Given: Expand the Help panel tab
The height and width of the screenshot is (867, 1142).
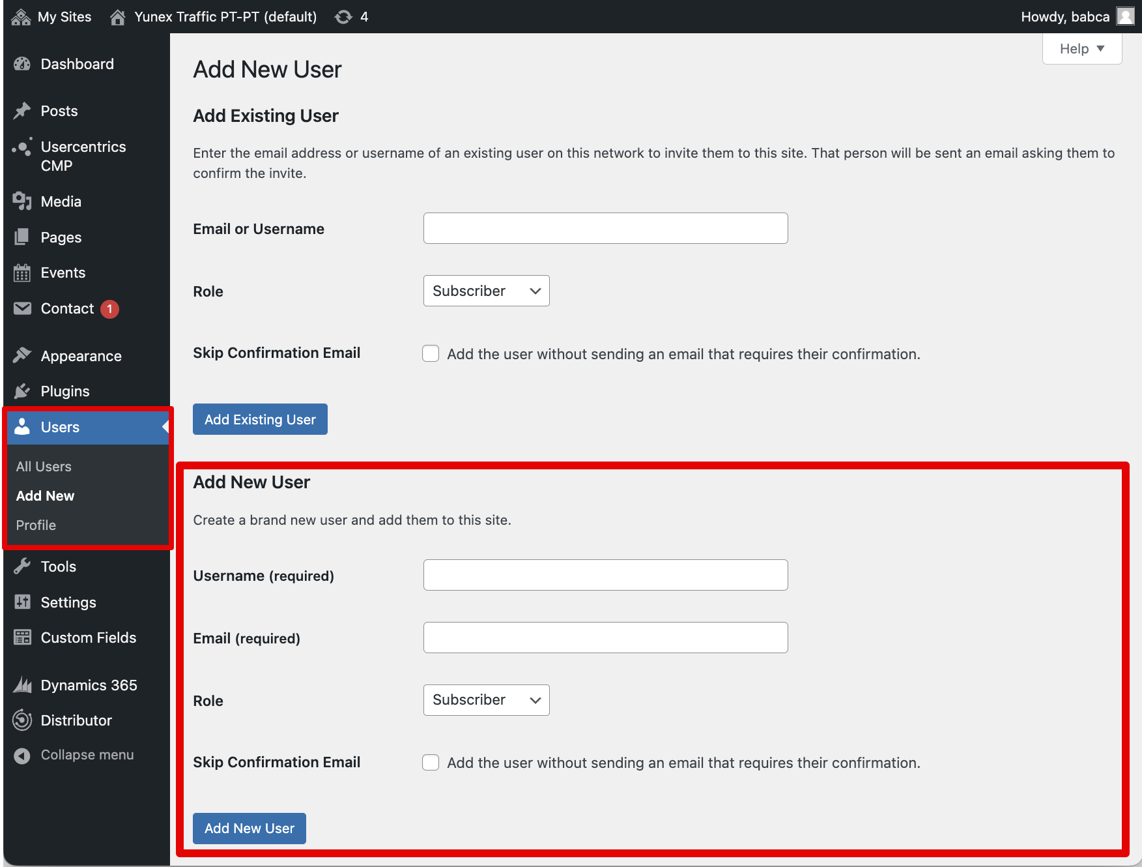Looking at the screenshot, I should tap(1081, 49).
